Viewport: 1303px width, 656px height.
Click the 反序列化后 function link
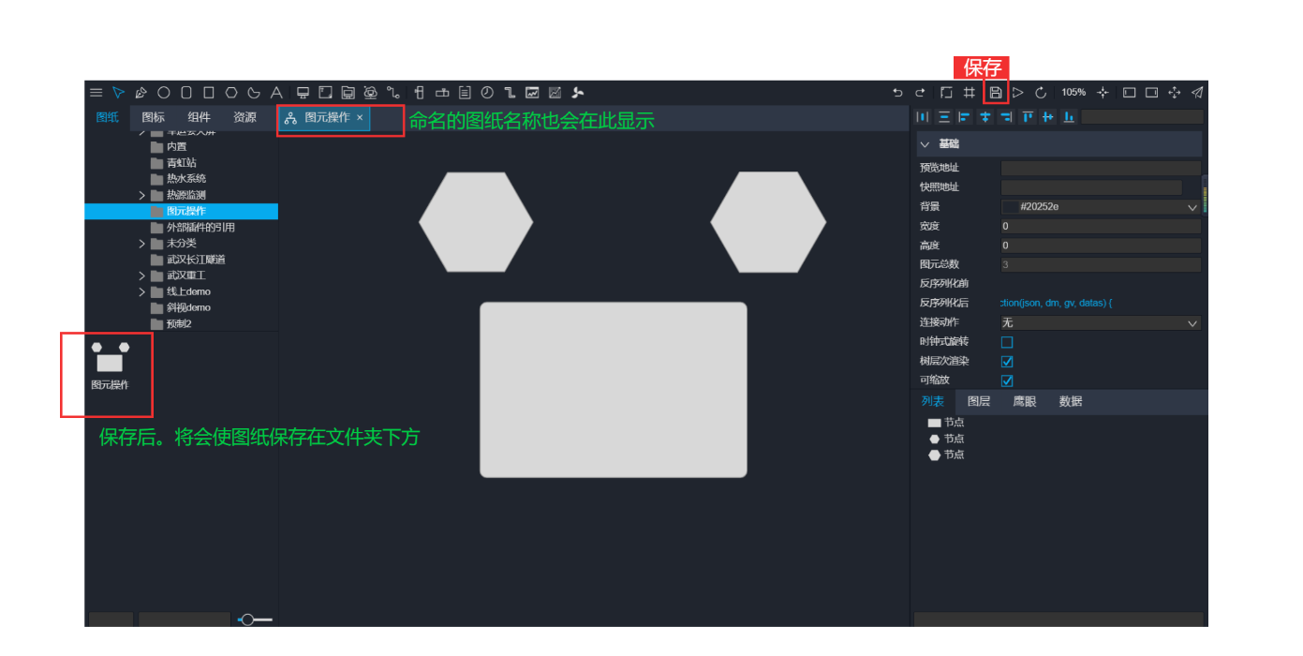(x=1056, y=304)
